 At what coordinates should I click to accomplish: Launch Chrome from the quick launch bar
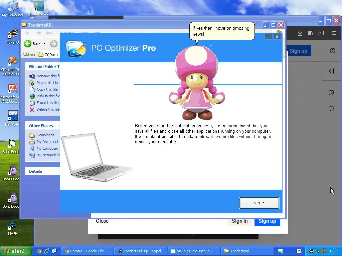(39, 251)
